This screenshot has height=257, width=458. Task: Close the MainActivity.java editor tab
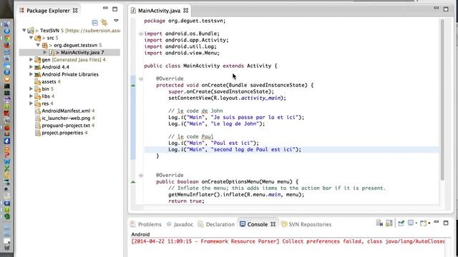click(x=186, y=11)
